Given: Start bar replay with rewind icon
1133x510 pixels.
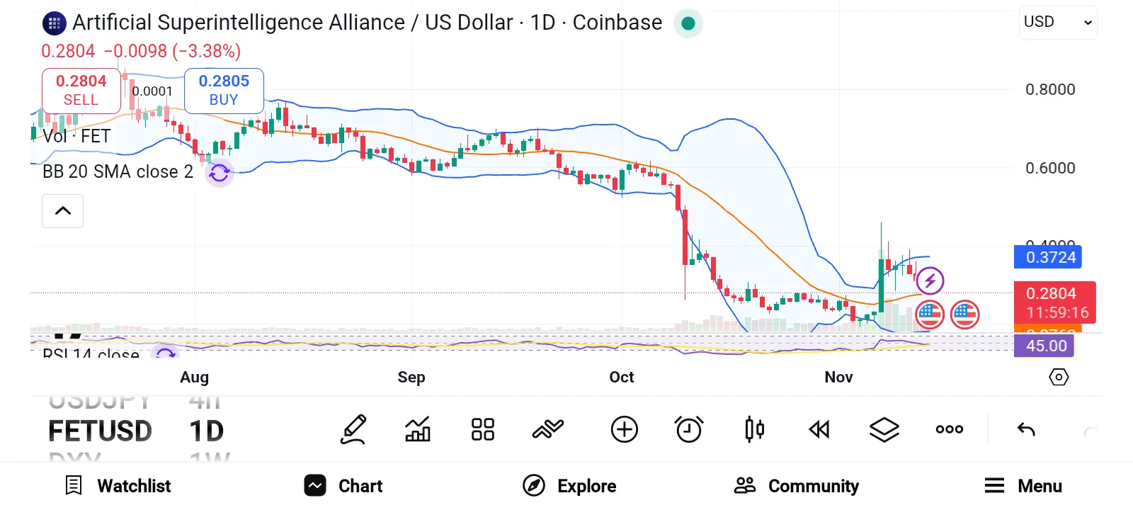Looking at the screenshot, I should (819, 429).
